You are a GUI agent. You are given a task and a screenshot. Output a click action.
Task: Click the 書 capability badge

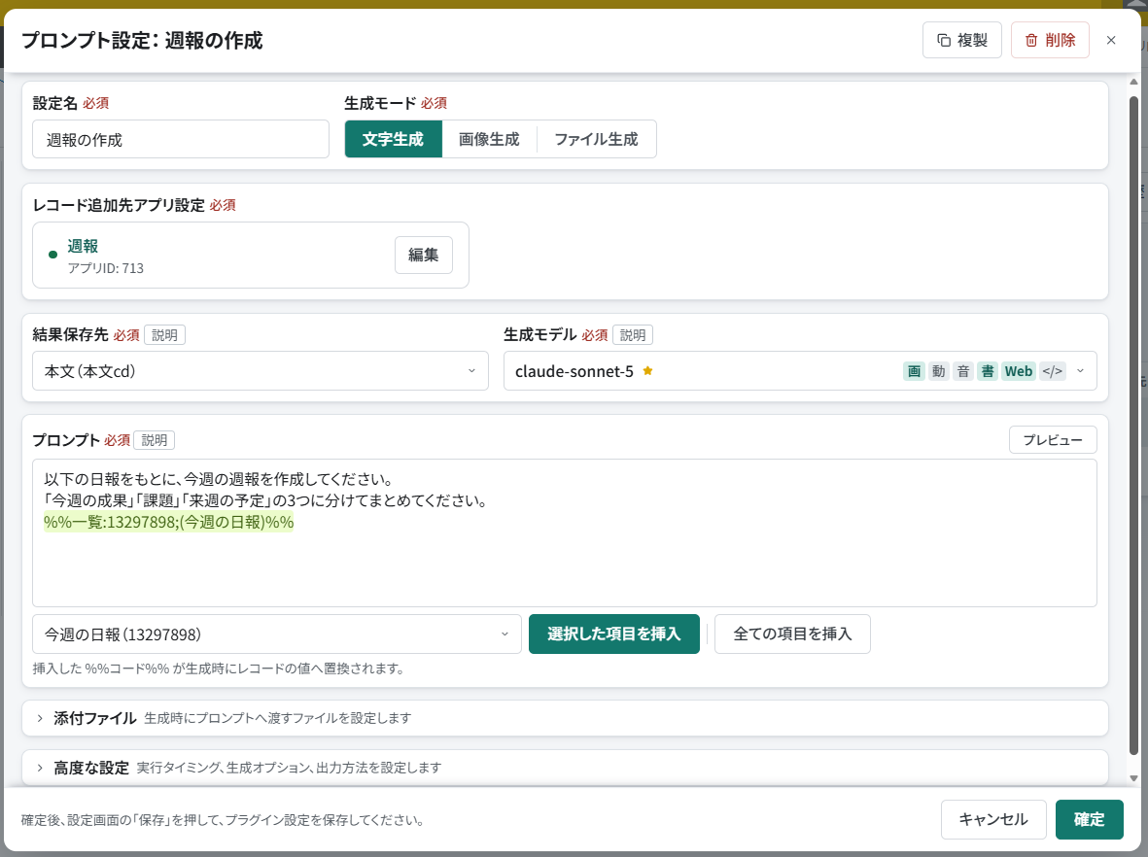click(x=987, y=371)
